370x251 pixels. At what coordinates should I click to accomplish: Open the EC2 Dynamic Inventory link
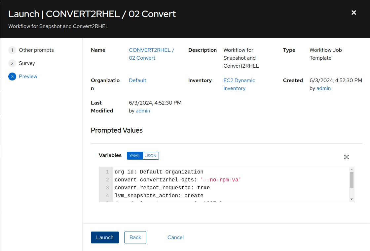(239, 84)
